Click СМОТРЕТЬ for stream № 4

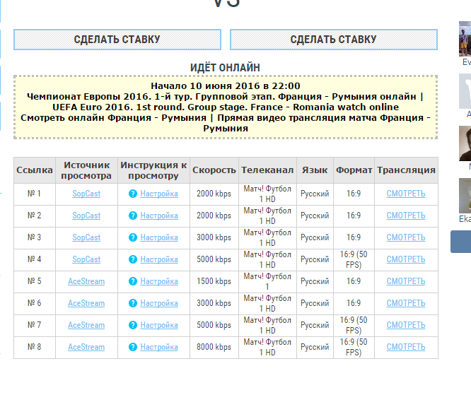coord(406,259)
